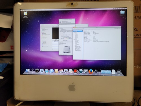Select Universal Access under Software
This screenshot has height=106, width=141.
(x=78, y=50)
